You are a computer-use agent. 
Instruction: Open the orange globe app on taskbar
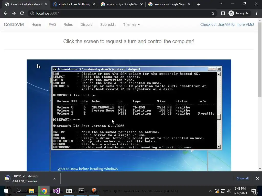click(x=94, y=191)
